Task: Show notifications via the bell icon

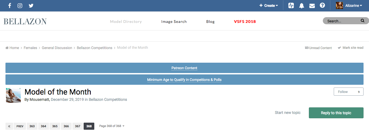Action: (x=301, y=5)
